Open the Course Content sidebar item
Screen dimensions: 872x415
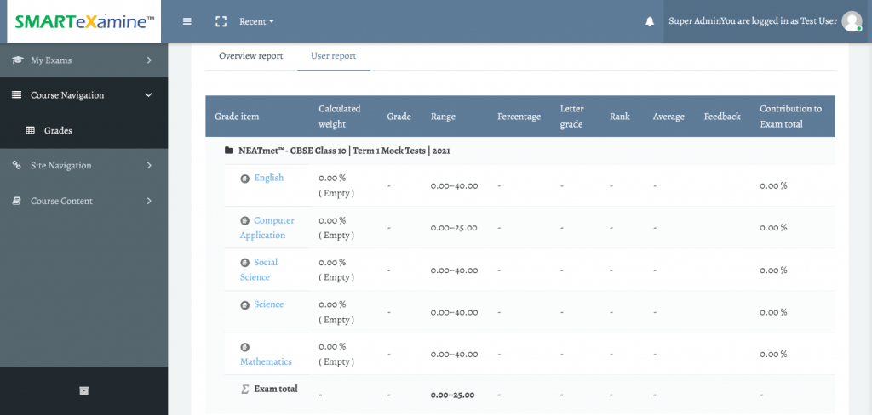pyautogui.click(x=83, y=201)
